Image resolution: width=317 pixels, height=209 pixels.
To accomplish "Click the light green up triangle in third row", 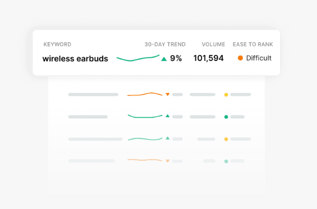I will (x=168, y=138).
